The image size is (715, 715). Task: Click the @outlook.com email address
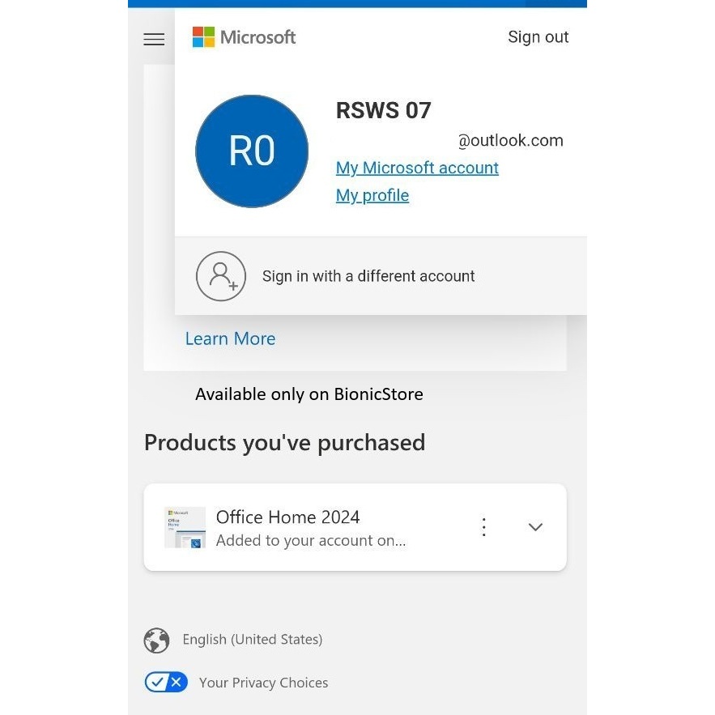tap(510, 141)
